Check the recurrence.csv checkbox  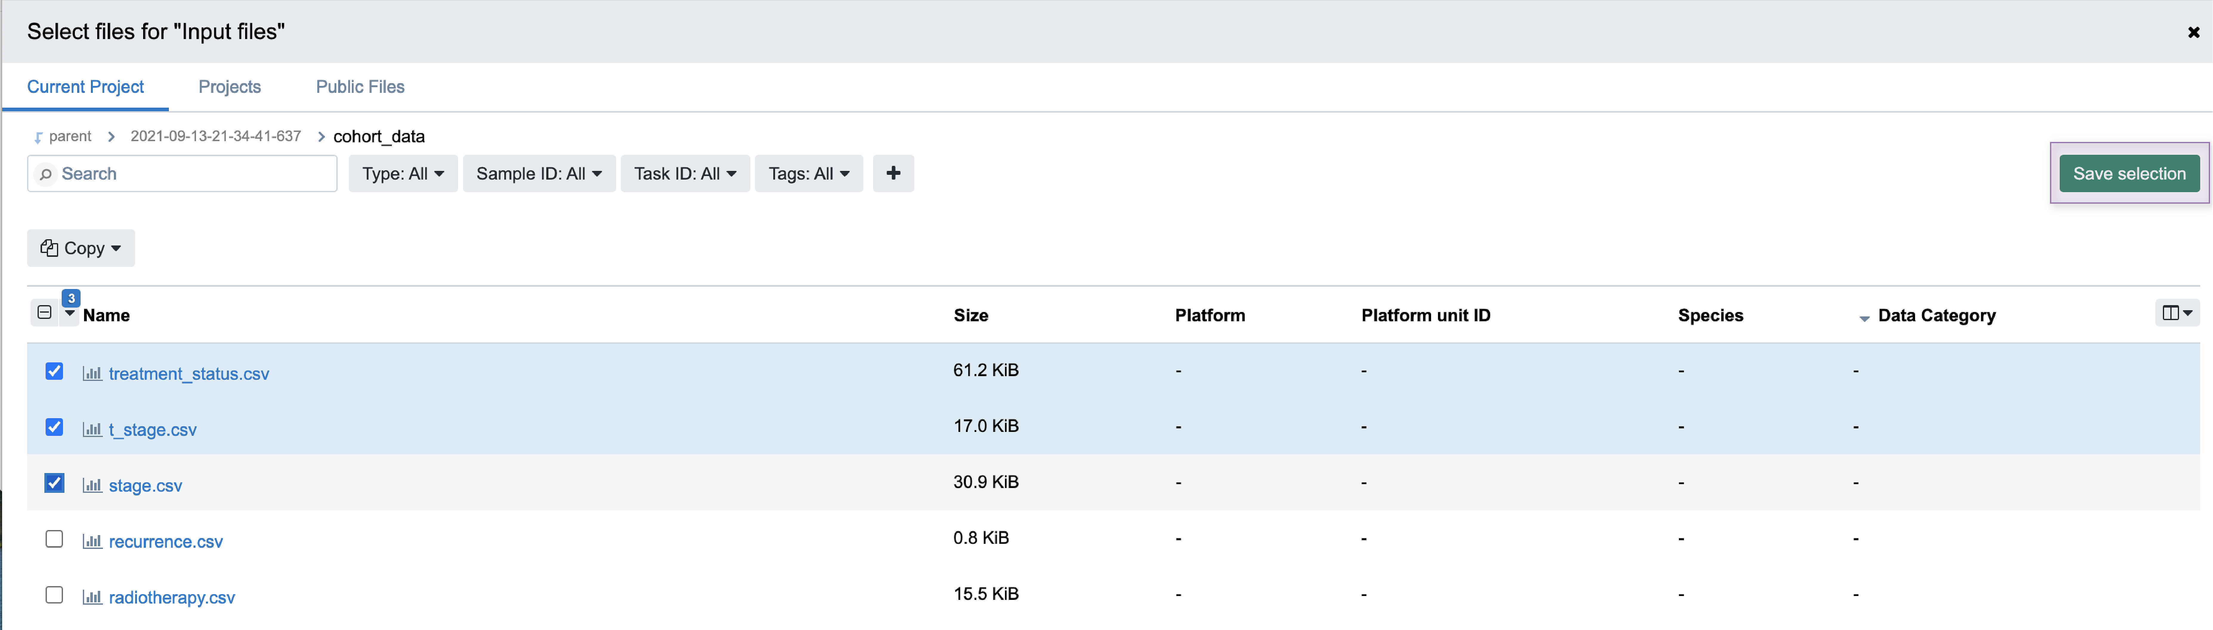pos(54,539)
